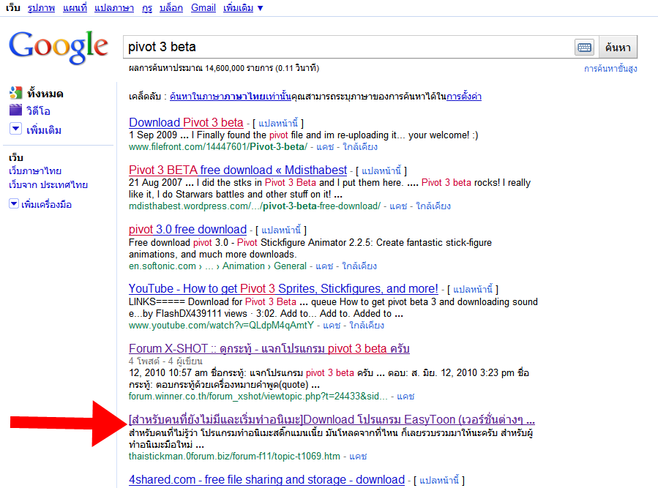This screenshot has height=488, width=658.
Task: Open similar pages for mdisthabest result
Action: [x=433, y=206]
